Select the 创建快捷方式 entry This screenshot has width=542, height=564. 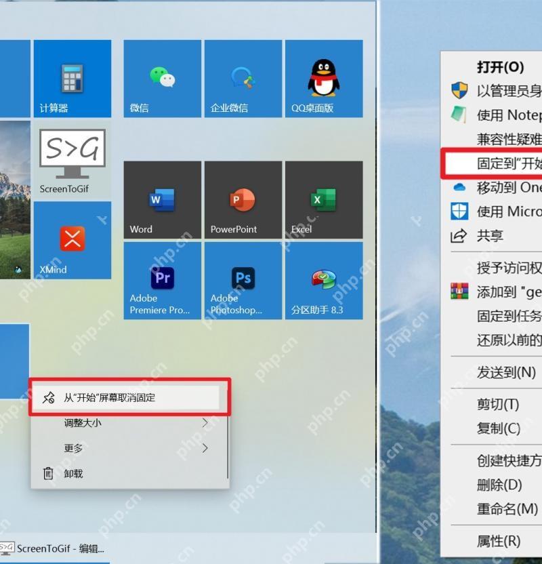(x=492, y=460)
